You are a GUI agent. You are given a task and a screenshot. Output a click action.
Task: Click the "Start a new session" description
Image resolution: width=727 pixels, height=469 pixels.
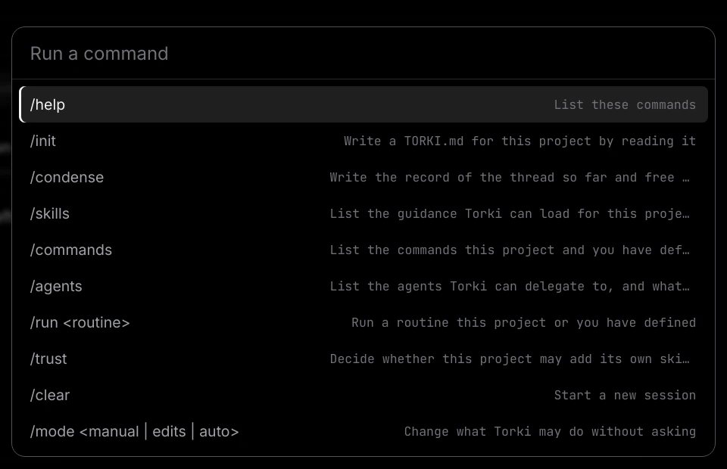click(x=625, y=396)
